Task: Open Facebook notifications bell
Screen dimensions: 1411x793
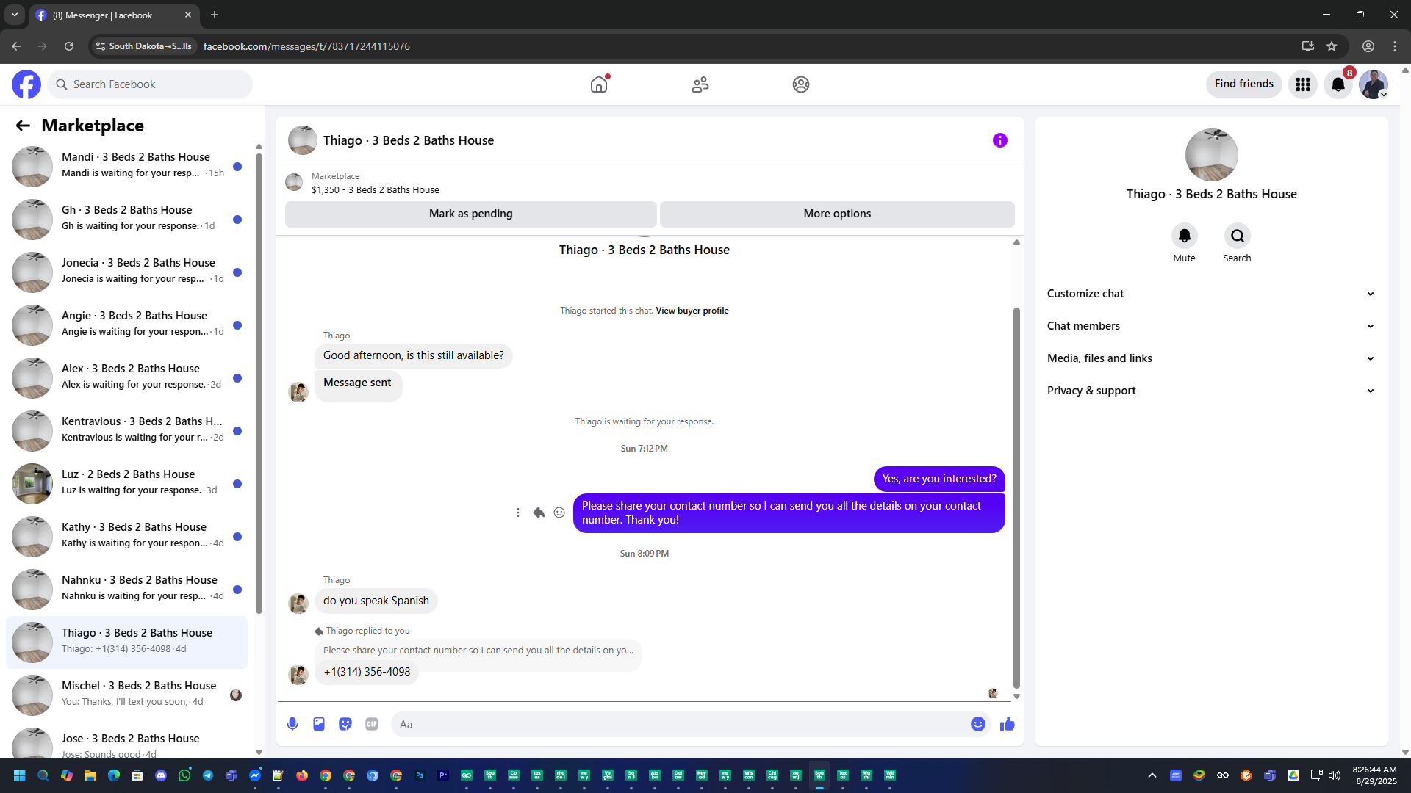Action: click(x=1338, y=84)
